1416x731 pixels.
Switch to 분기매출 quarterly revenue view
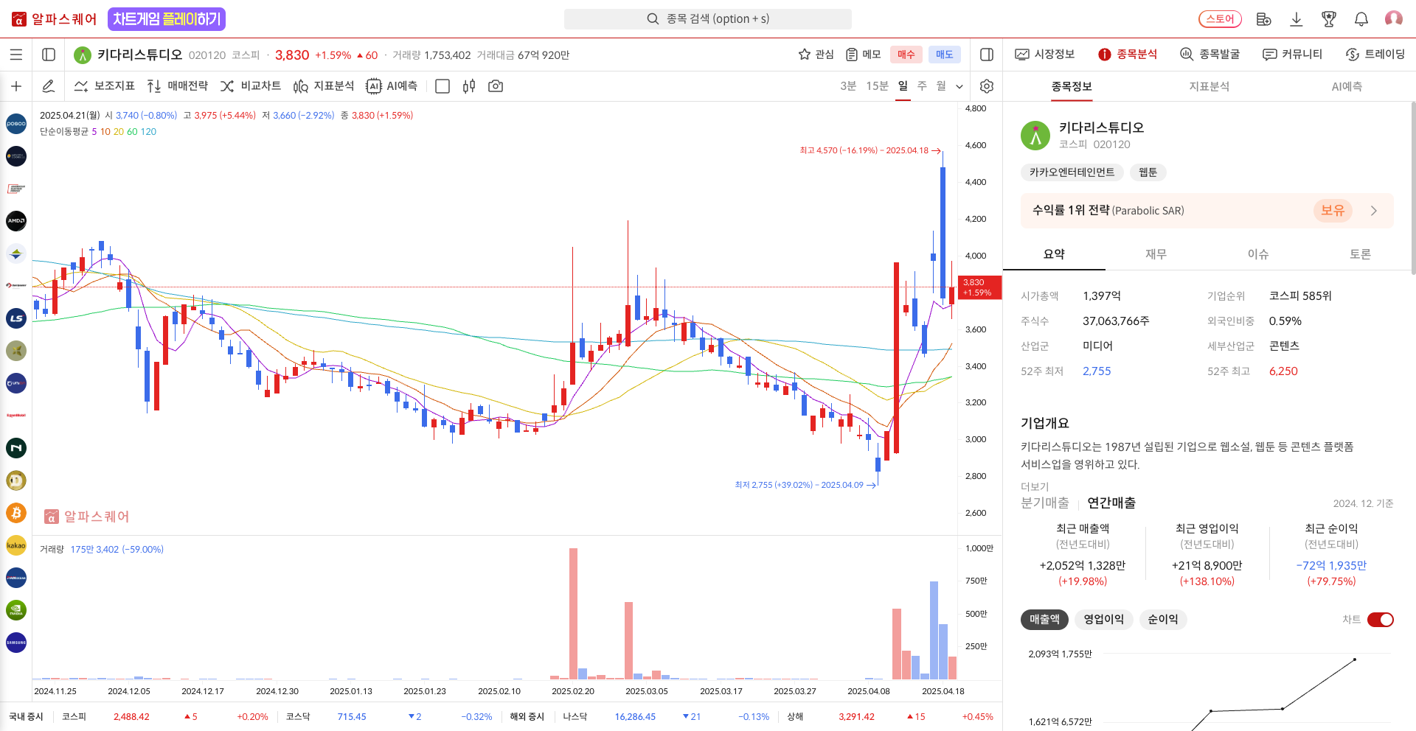tap(1045, 503)
